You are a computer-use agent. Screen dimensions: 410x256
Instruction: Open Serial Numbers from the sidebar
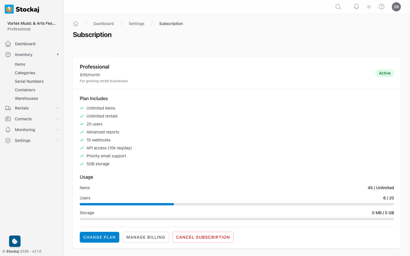pyautogui.click(x=29, y=81)
